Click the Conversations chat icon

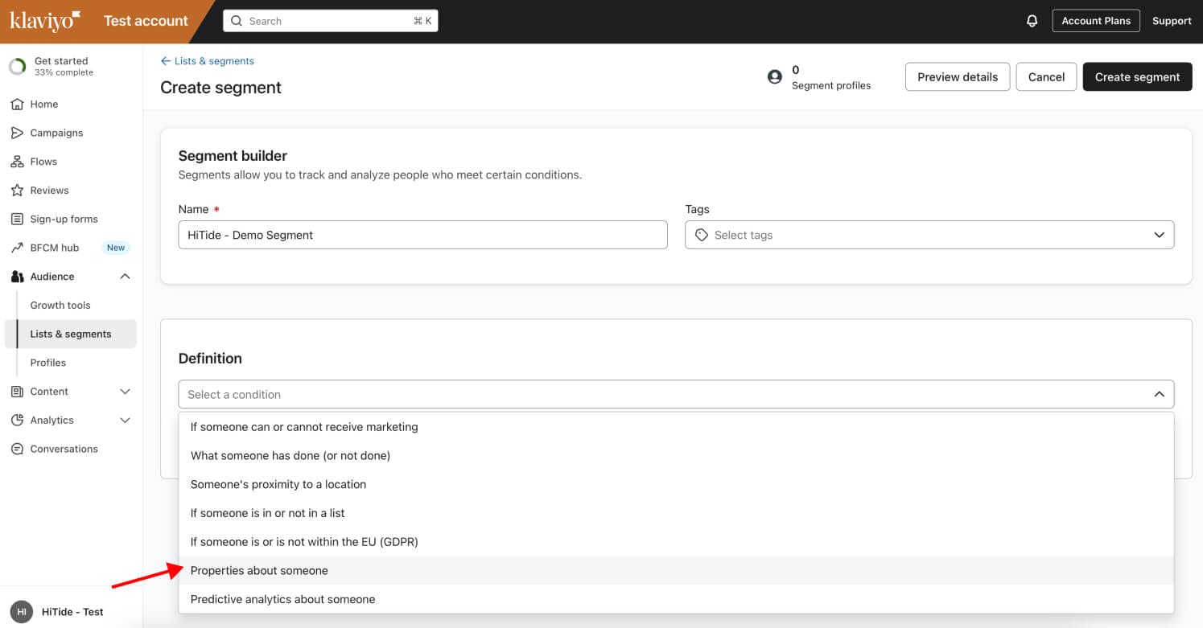(x=17, y=449)
